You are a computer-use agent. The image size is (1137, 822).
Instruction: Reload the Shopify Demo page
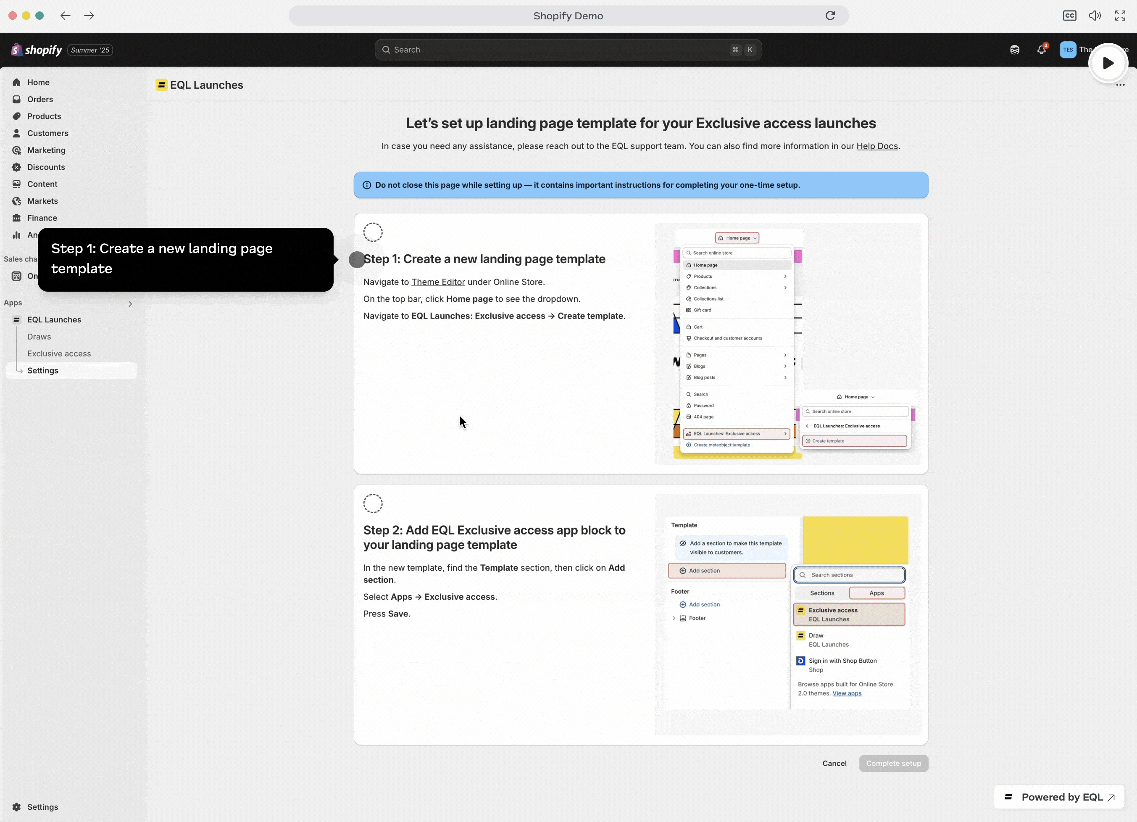pyautogui.click(x=830, y=16)
